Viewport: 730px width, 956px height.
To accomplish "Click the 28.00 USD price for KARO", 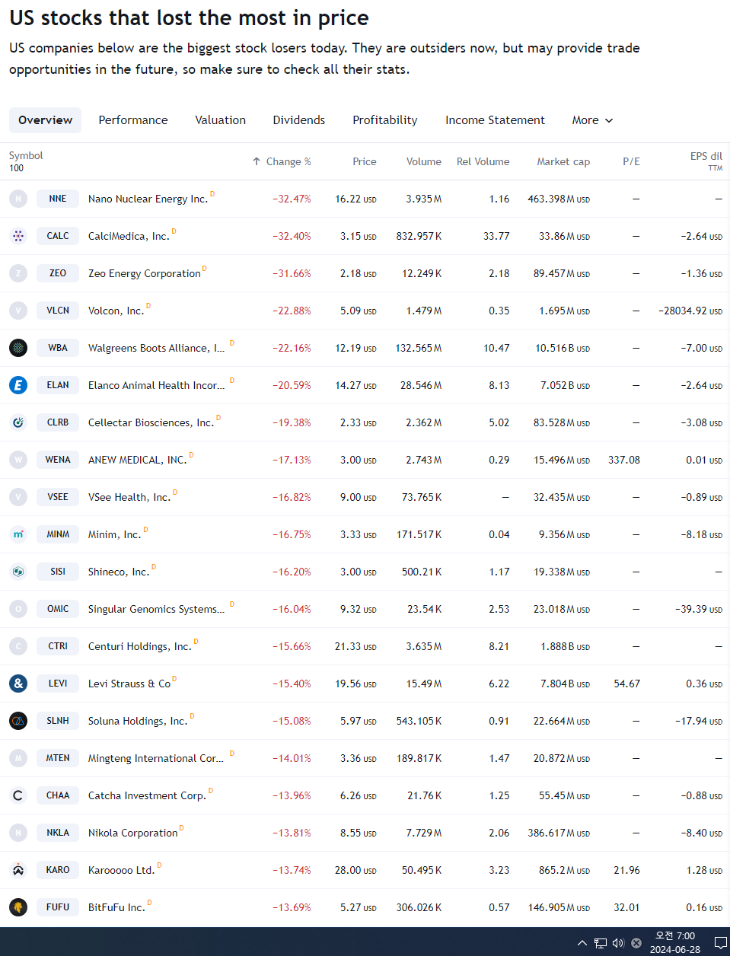I will pos(355,870).
